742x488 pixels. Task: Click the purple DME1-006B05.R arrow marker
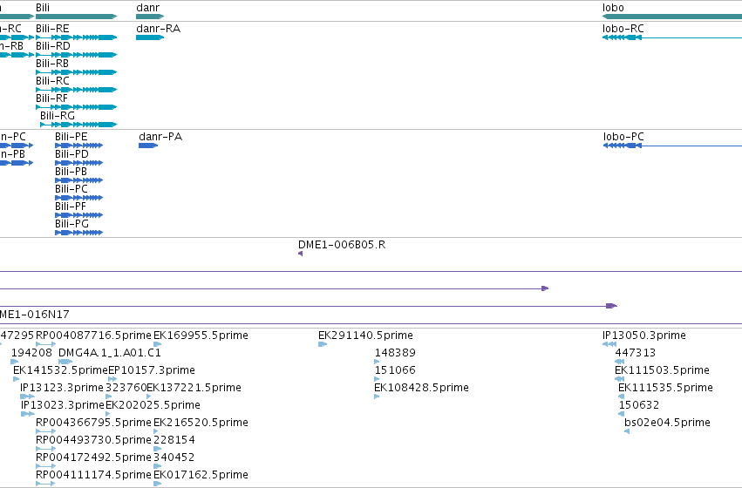(x=301, y=254)
